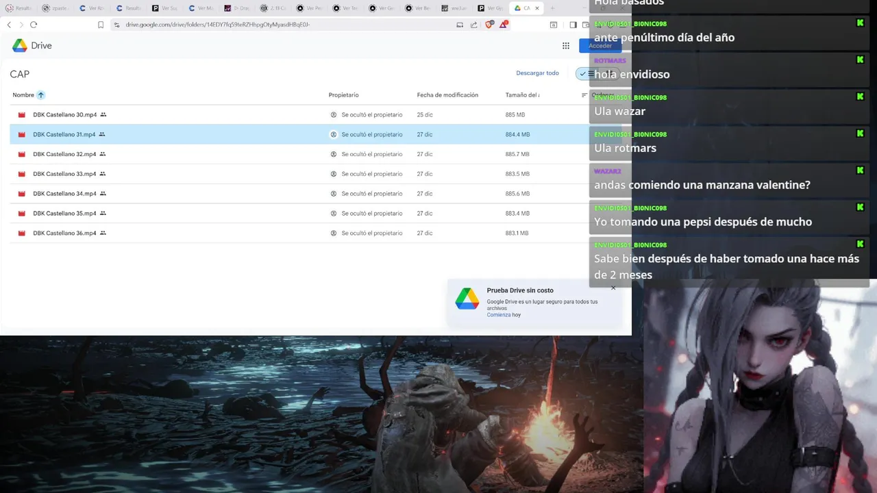Click Drive logo in promo popup
Image resolution: width=877 pixels, height=493 pixels.
(467, 299)
